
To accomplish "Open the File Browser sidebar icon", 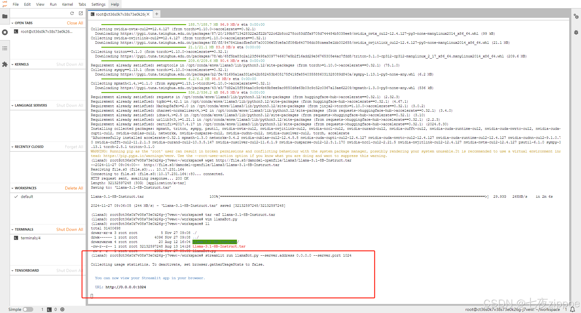I will pyautogui.click(x=5, y=16).
